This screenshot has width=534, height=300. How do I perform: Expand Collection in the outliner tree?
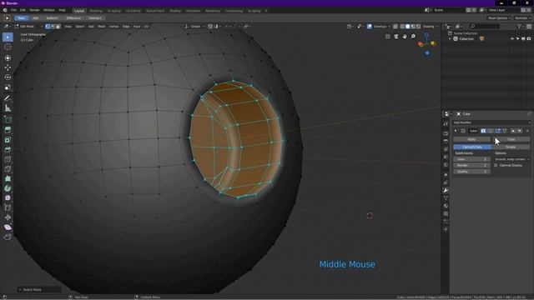point(450,39)
